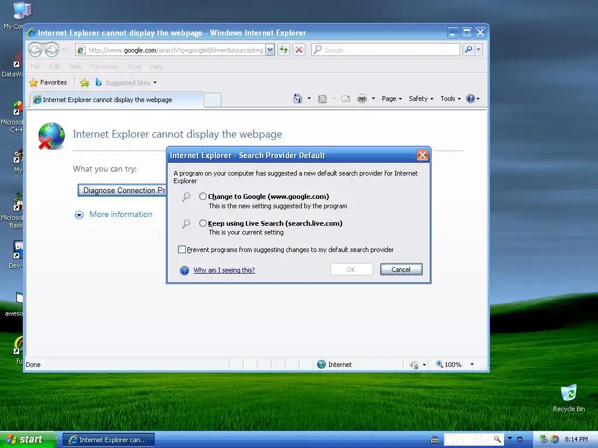Click the Read Mail icon
598x448 pixels.
pos(346,99)
